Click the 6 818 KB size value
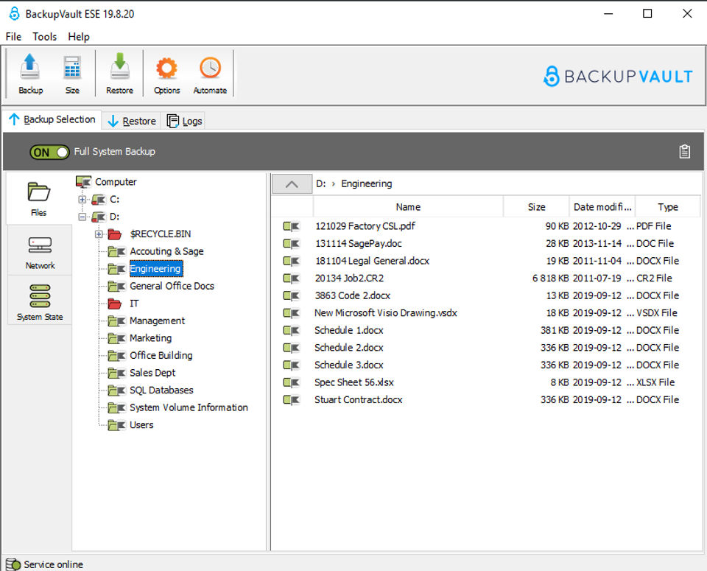 (551, 279)
